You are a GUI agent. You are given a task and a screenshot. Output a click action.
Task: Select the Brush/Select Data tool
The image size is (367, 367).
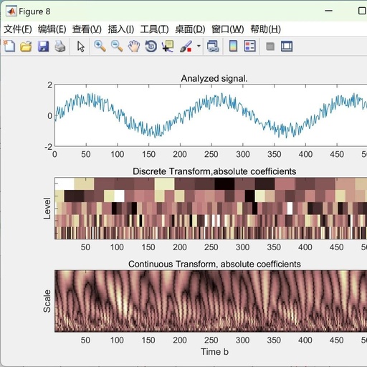tap(186, 46)
